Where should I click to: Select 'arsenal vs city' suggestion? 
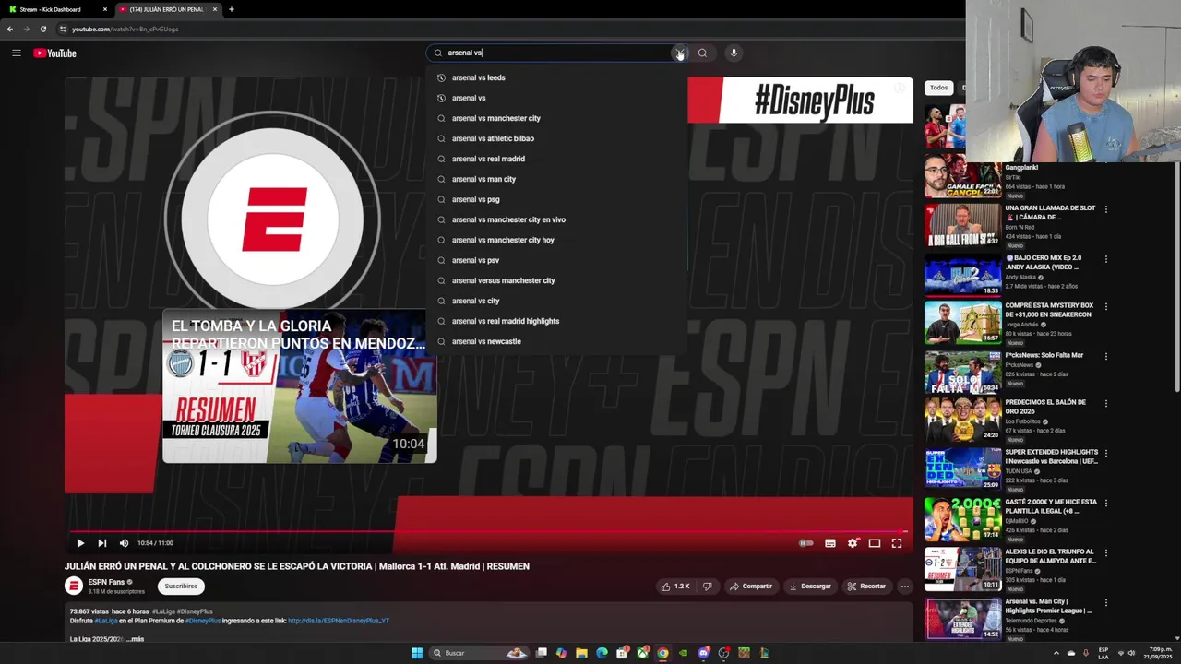coord(557,301)
